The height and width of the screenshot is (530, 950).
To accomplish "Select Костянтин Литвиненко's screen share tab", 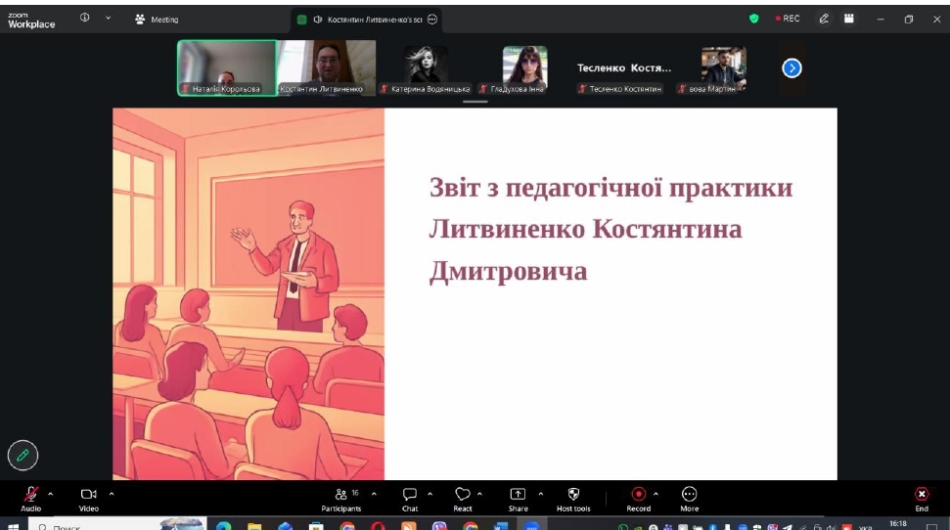I will [x=366, y=20].
